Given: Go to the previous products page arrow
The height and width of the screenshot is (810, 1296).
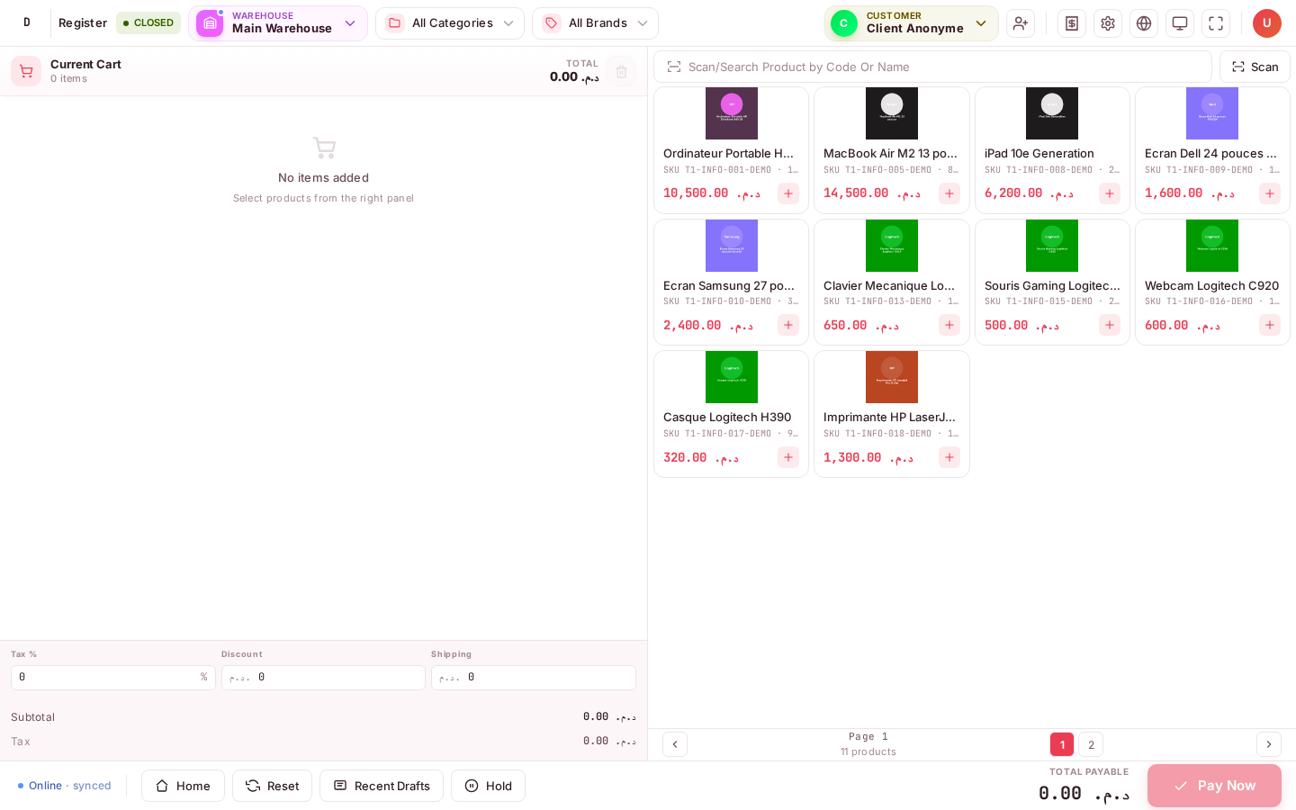Looking at the screenshot, I should click(675, 744).
